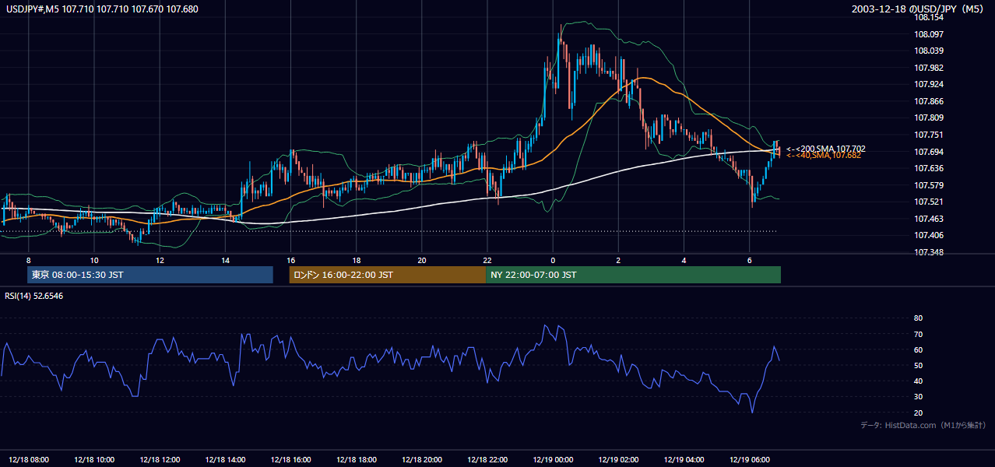Select the ロンドン 16:00-22:00 JST session bar
The image size is (995, 467).
click(387, 275)
